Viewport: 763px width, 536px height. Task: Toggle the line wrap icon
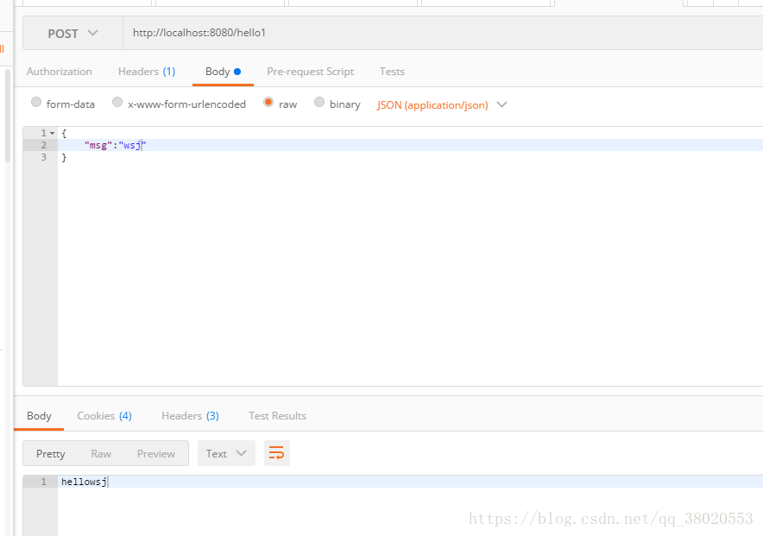277,453
